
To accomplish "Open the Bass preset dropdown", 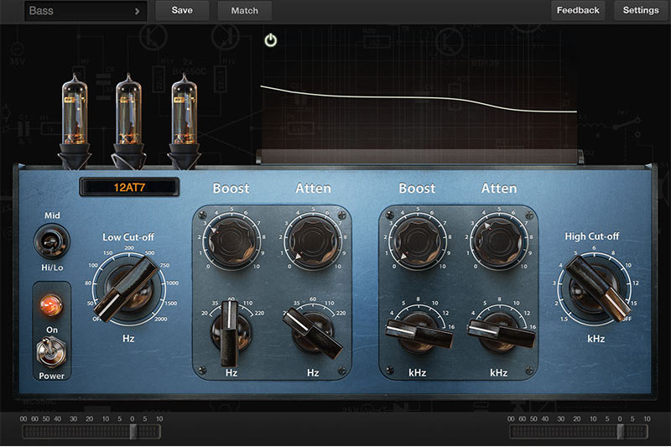I will 86,11.
